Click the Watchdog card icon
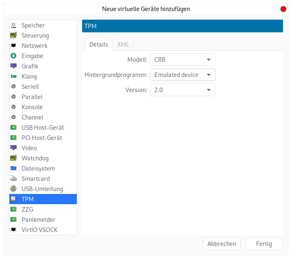This screenshot has height=259, width=292. tap(13, 158)
